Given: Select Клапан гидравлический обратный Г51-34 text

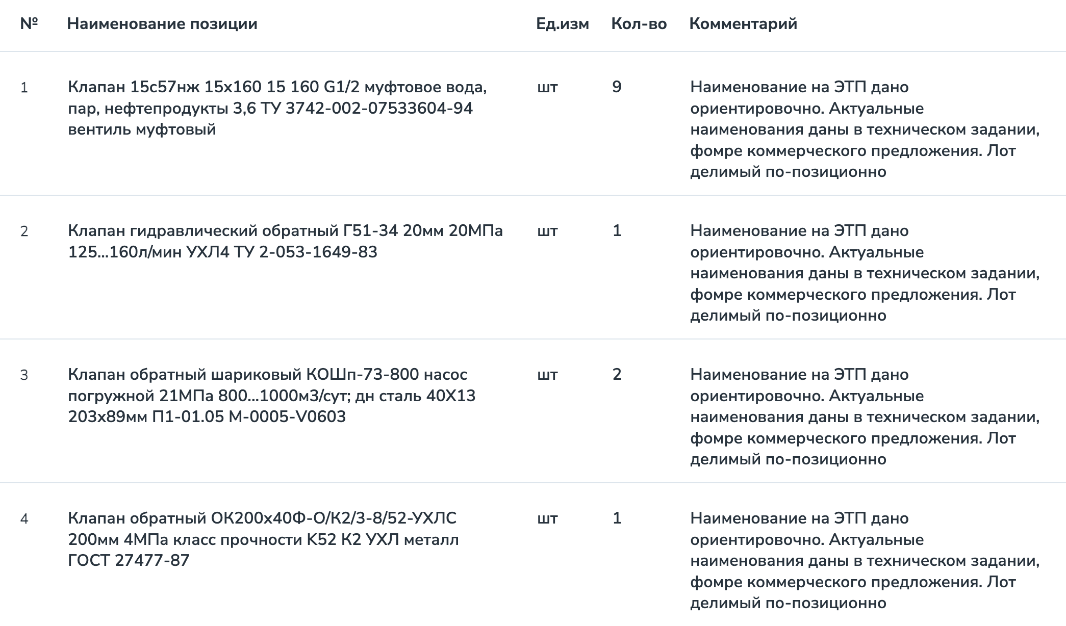Looking at the screenshot, I should click(286, 241).
